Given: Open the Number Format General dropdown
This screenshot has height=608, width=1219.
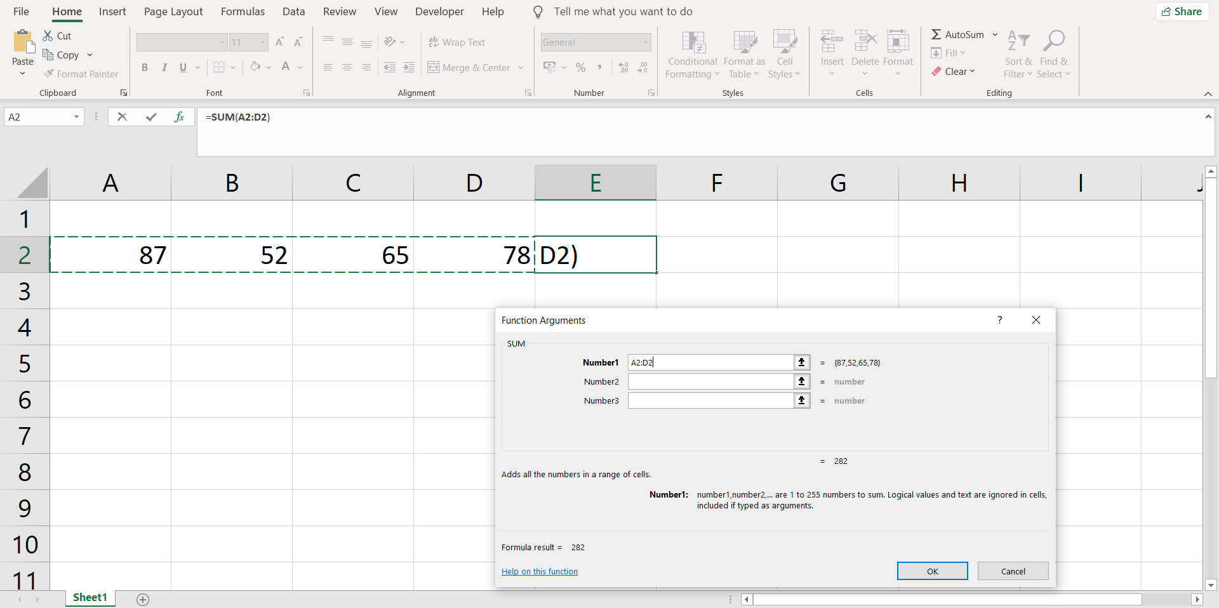Looking at the screenshot, I should point(646,43).
